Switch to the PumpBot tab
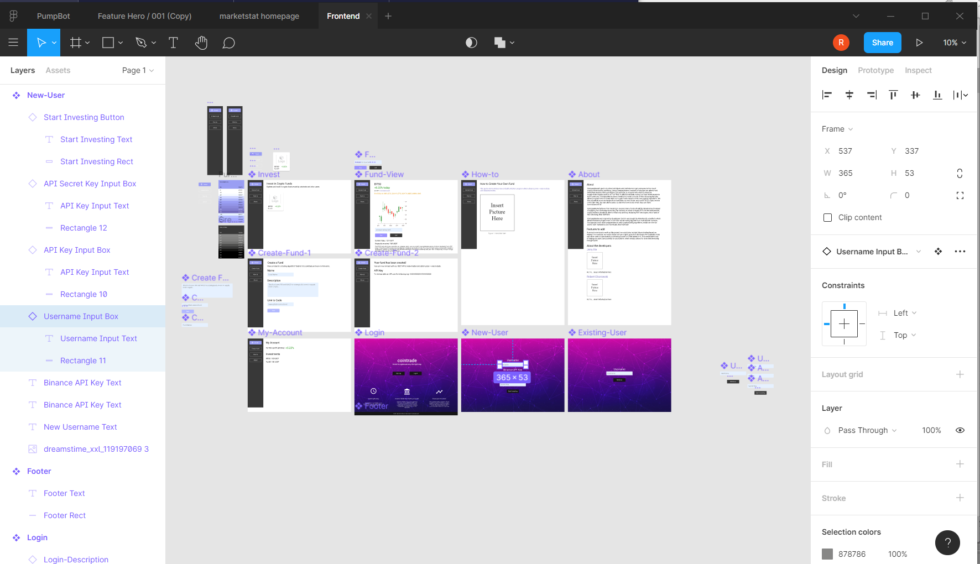This screenshot has width=980, height=564. [x=53, y=16]
